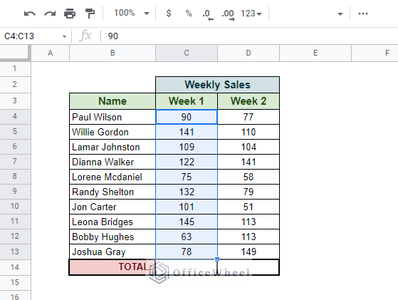Click the Redo icon
The width and height of the screenshot is (398, 300).
[50, 14]
